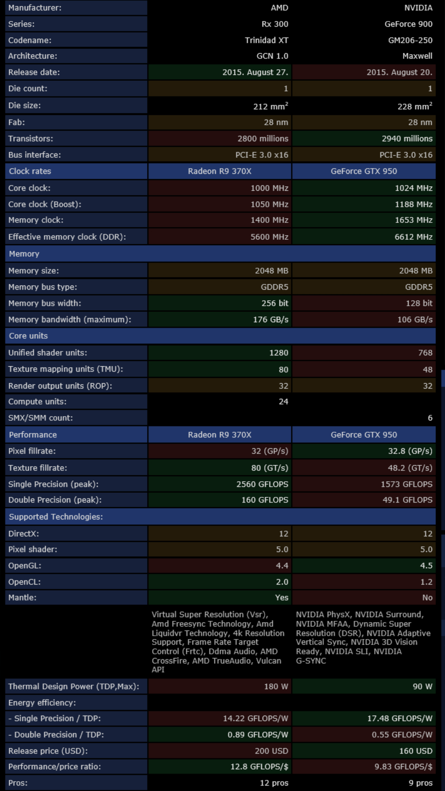The width and height of the screenshot is (445, 791).
Task: Select the 160 GFLOPS double precision cell
Action: [220, 500]
